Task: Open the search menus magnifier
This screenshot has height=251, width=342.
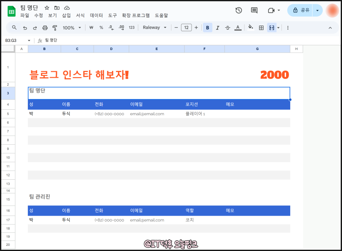Action: point(14,27)
